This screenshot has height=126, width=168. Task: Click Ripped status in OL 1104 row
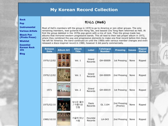click(142, 105)
